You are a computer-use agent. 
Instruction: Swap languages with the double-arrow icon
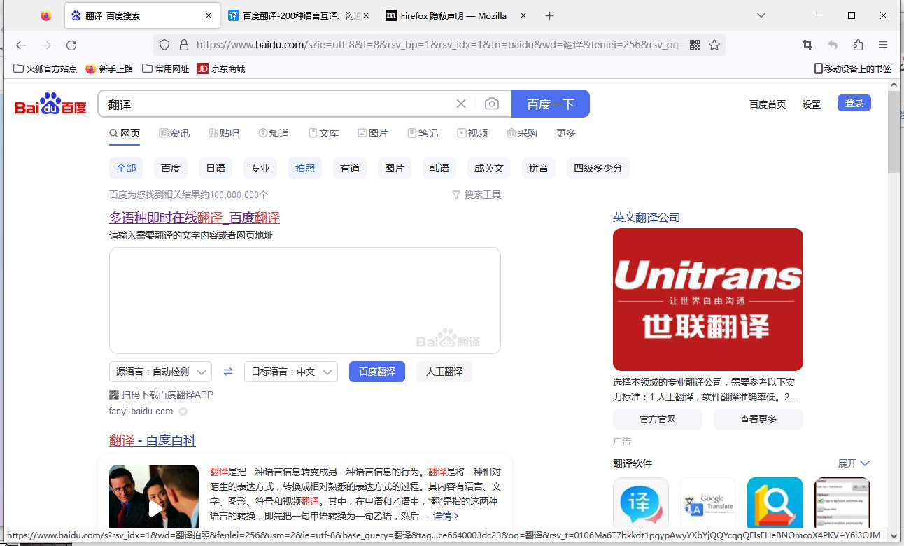point(228,372)
